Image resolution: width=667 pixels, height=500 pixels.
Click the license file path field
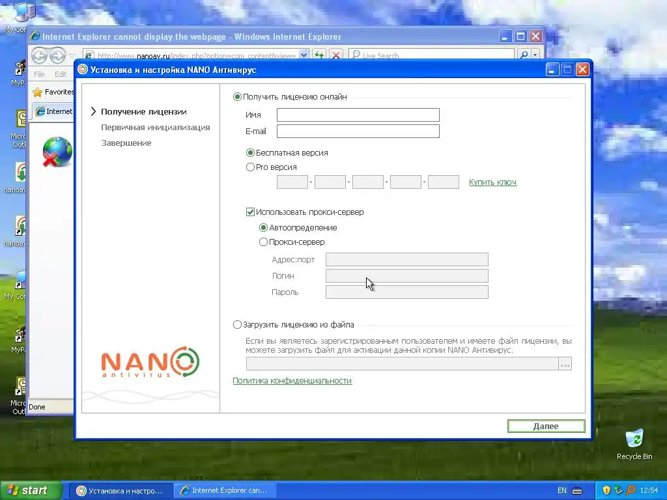coord(402,364)
